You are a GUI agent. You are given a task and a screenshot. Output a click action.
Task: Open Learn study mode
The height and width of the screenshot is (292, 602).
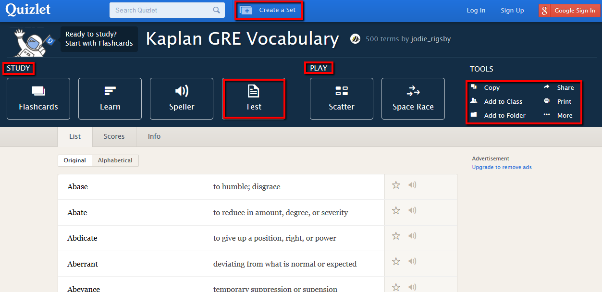110,98
